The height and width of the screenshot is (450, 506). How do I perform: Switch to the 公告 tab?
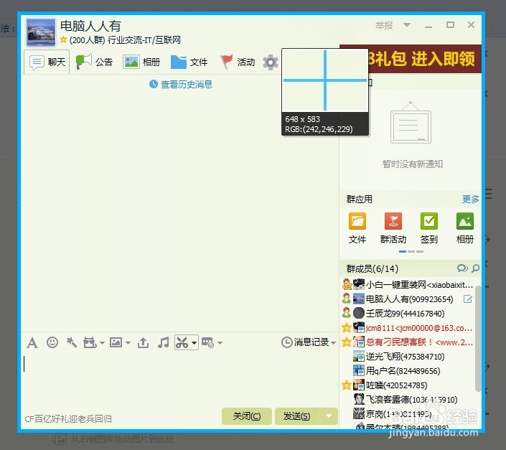coord(94,62)
